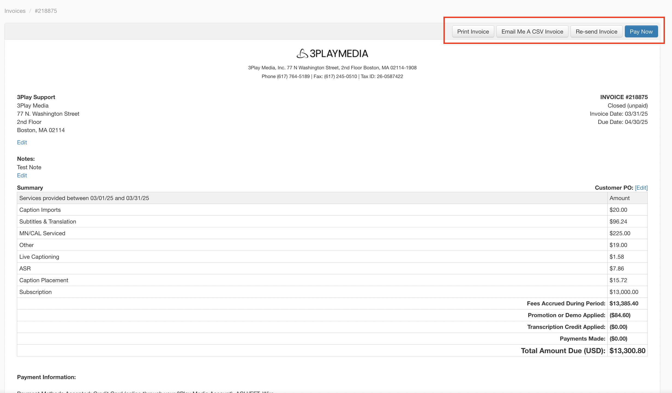Edit the Customer PO
672x393 pixels.
coord(641,188)
